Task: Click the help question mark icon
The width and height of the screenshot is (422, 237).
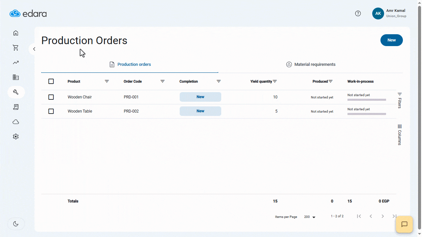Action: coord(358,13)
